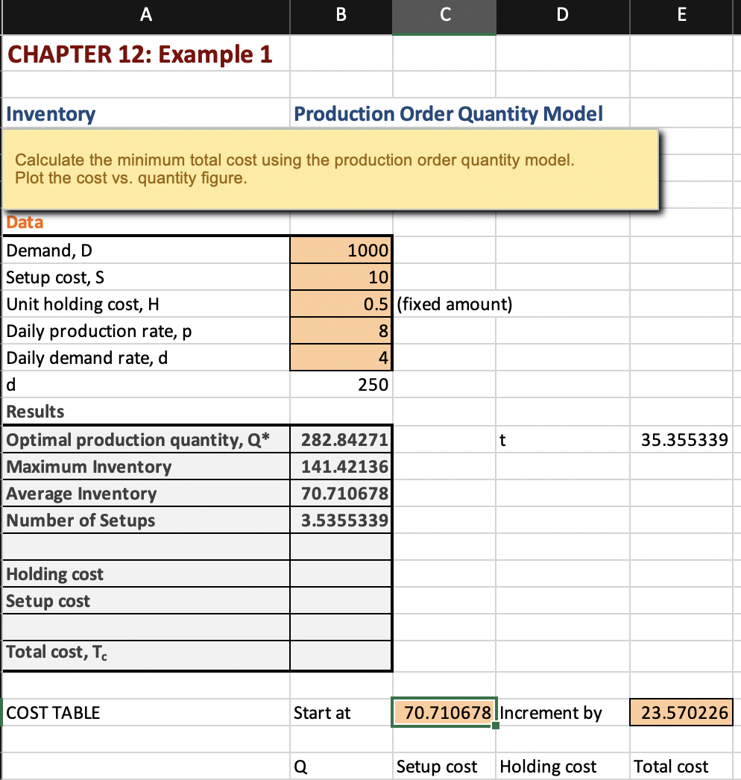This screenshot has width=741, height=780.
Task: Select column header E
Action: (x=681, y=16)
